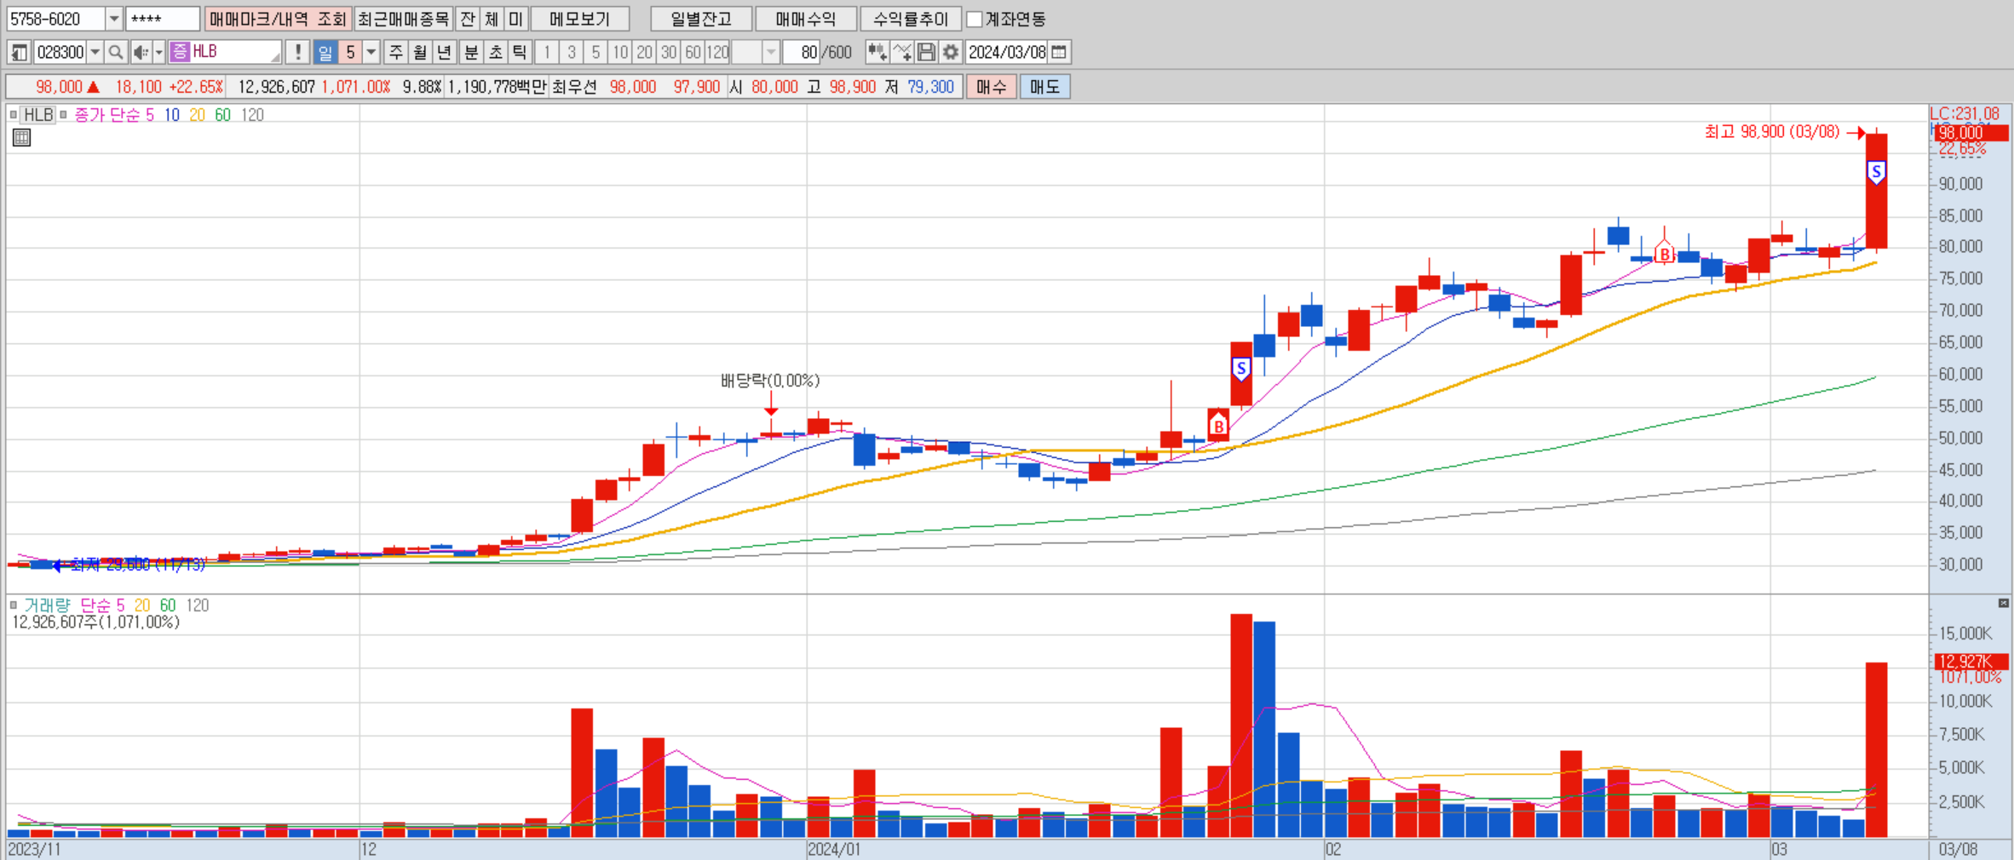Screen dimensions: 2014x860
Task: Click the blue 매도 sell button
Action: 1045,87
